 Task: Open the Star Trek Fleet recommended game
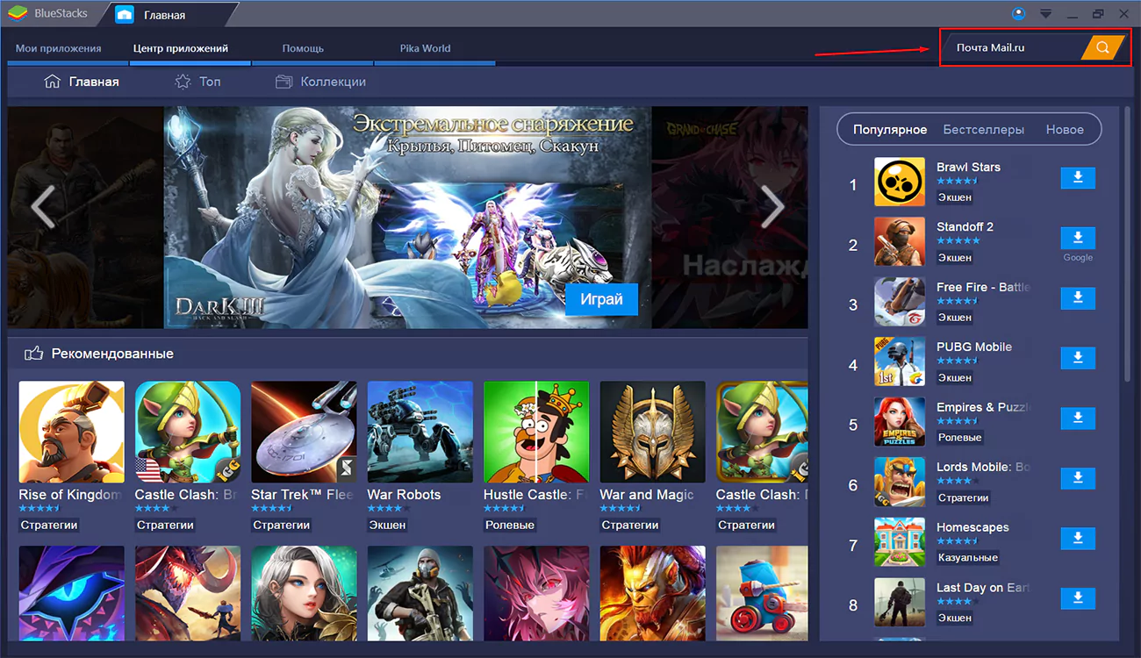click(304, 432)
